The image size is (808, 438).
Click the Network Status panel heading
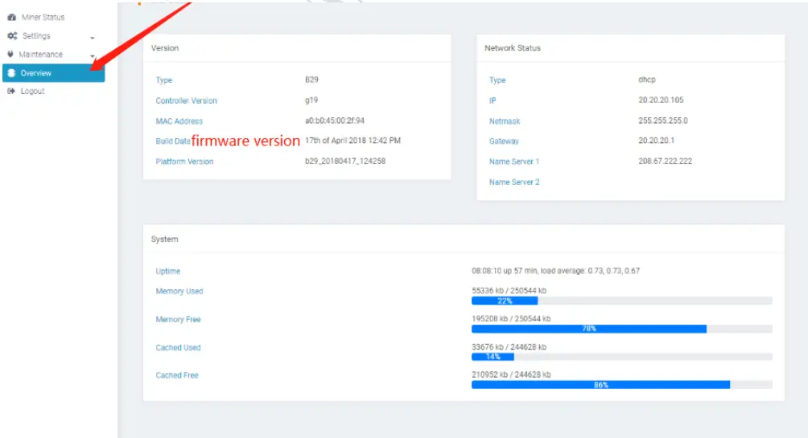[x=512, y=48]
